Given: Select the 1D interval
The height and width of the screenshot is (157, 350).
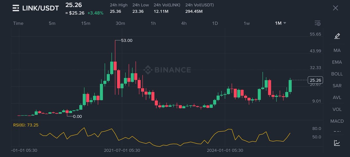Looking at the screenshot, I should (215, 23).
